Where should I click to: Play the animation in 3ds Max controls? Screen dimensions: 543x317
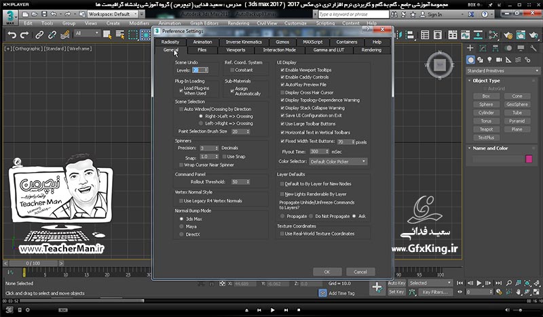[479, 283]
